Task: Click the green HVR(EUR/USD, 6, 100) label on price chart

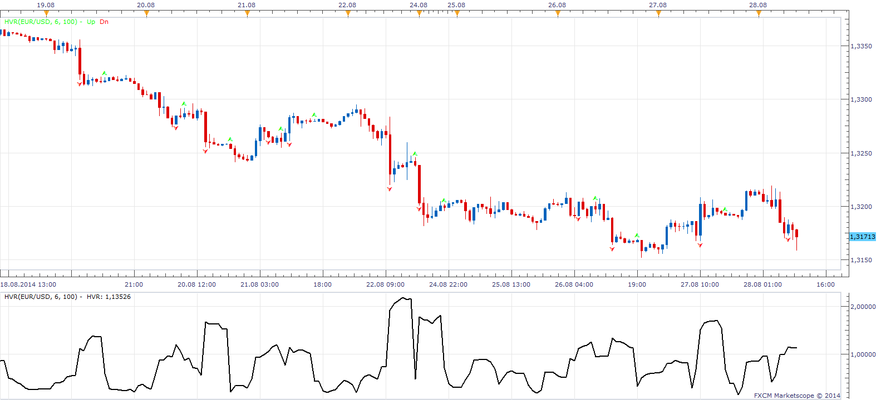Action: tap(41, 22)
